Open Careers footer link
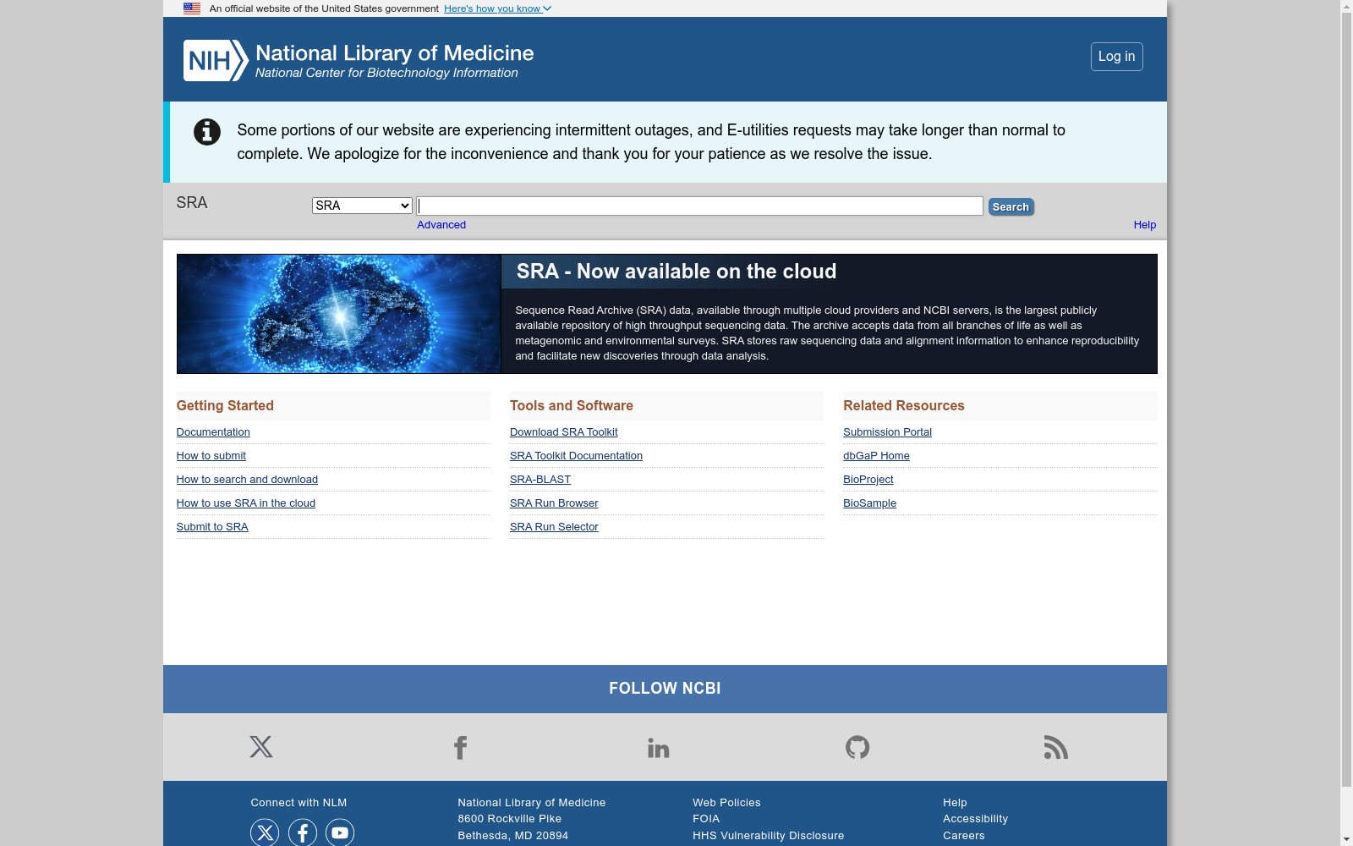 [963, 836]
